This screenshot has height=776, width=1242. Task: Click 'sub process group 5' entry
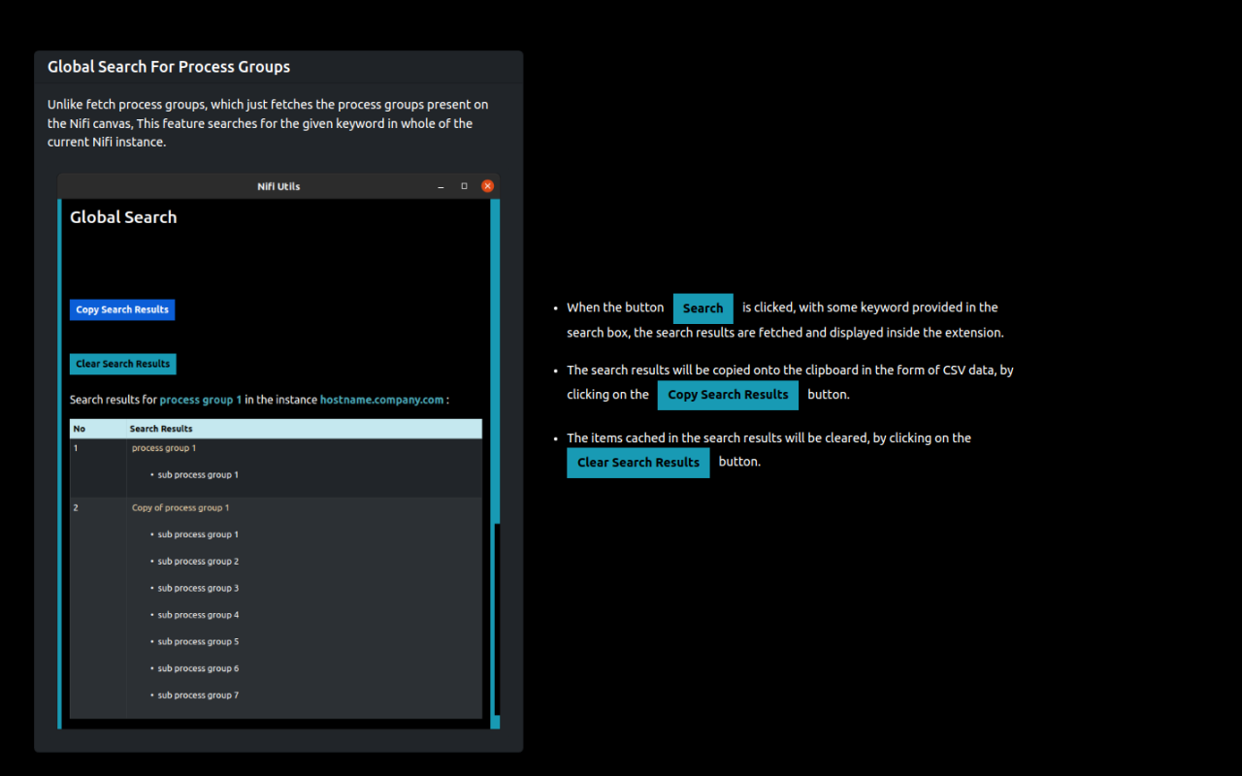[198, 642]
